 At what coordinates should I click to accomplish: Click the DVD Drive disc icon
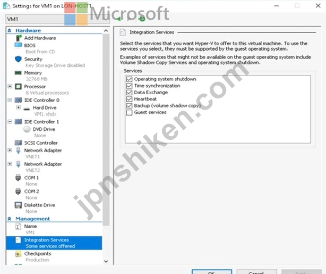(27, 129)
